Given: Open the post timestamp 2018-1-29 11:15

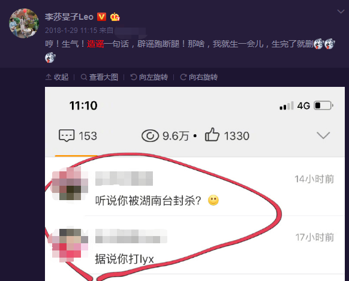Looking at the screenshot, I should [x=71, y=30].
